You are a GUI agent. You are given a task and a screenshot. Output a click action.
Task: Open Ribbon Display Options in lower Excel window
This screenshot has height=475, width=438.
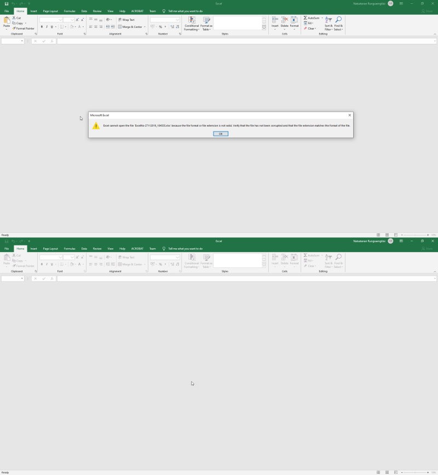[x=401, y=241]
